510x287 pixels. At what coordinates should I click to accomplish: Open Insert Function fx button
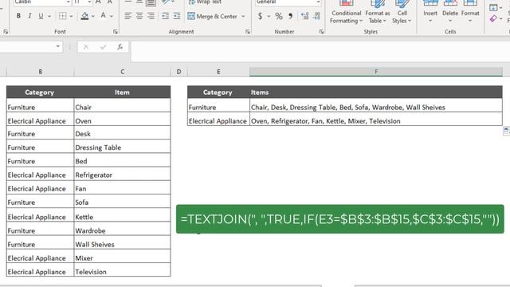coord(120,47)
